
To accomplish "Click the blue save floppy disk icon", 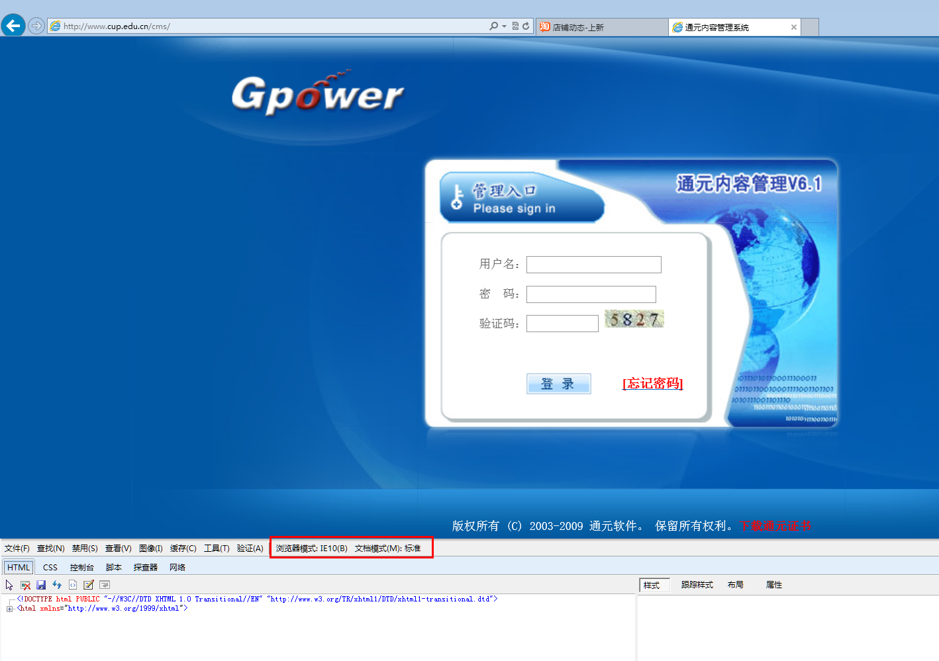I will [41, 585].
